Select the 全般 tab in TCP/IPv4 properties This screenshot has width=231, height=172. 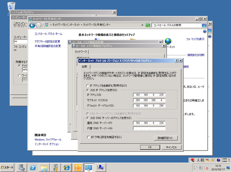[84, 66]
